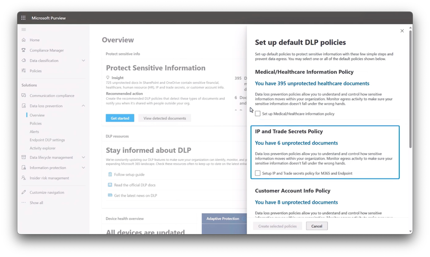Click the Cancel button
Viewport: 430px width, 257px height.
[x=317, y=226]
